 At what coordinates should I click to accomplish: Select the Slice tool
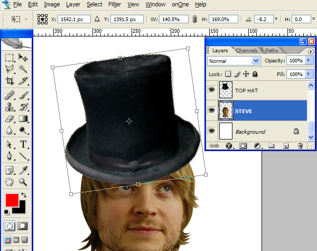[x=23, y=81]
